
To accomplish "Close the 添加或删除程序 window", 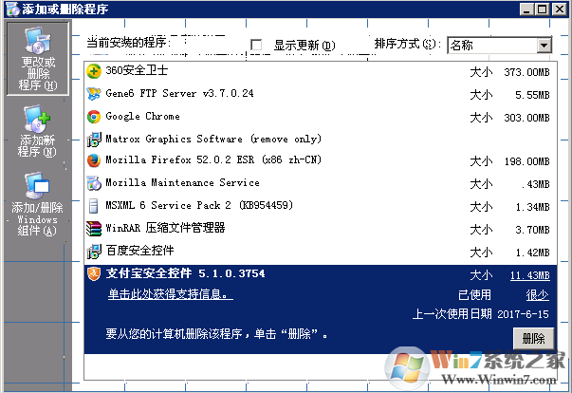I will (x=559, y=9).
